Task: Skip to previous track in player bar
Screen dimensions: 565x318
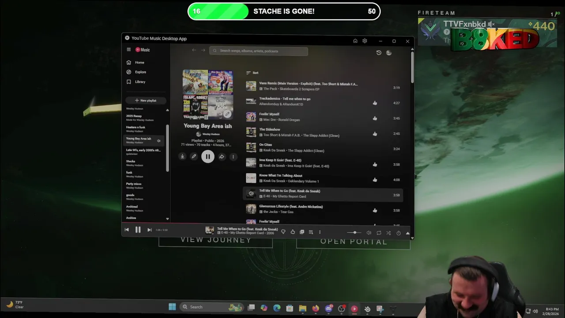Action: click(x=127, y=230)
